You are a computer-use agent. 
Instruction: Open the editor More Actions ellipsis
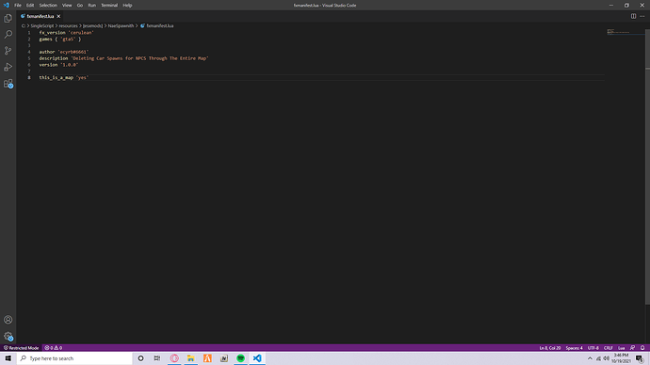tap(642, 16)
